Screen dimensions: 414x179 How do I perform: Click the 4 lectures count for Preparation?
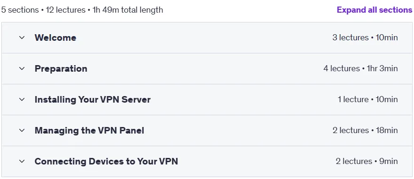coord(342,69)
